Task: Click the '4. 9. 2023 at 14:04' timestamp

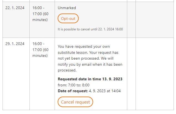Action: pos(105,91)
